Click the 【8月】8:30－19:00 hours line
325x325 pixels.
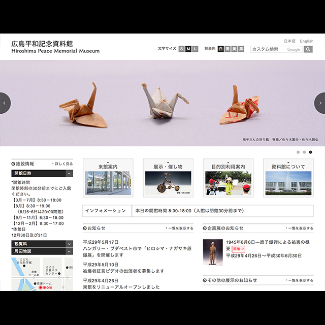31,206
